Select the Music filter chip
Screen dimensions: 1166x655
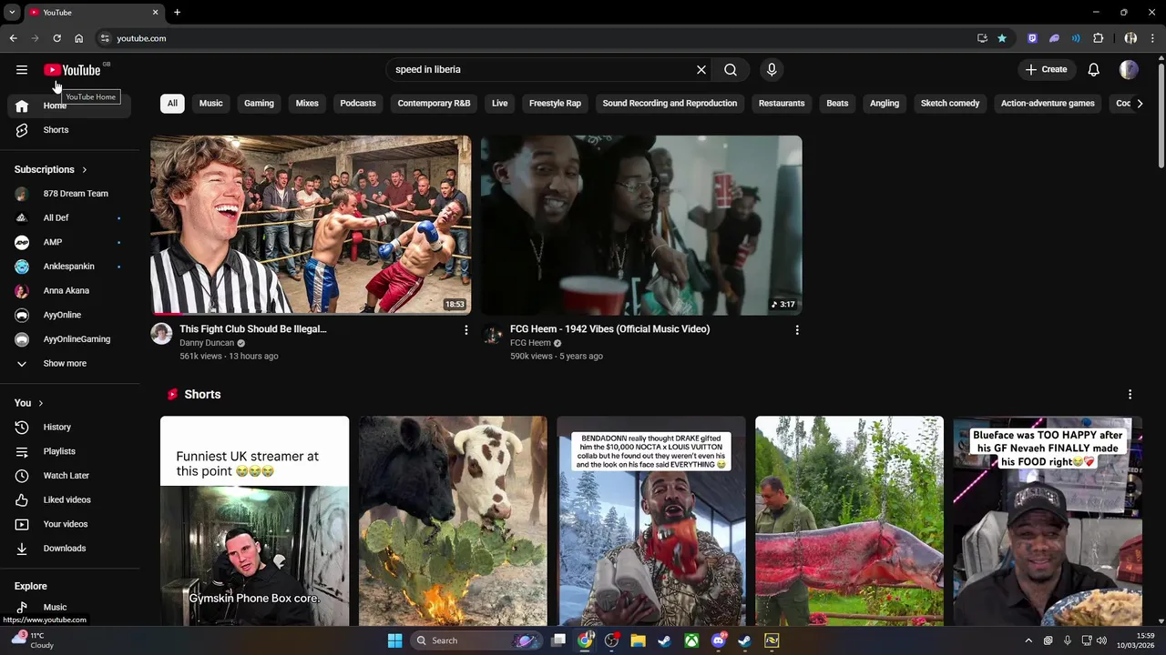point(211,104)
